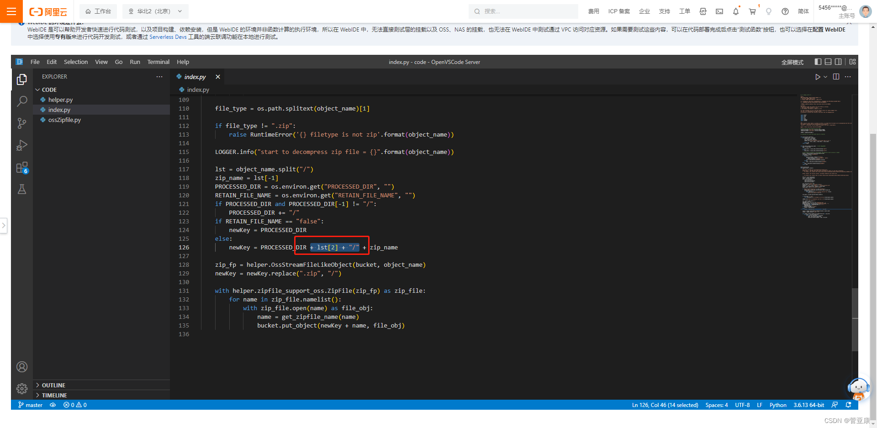This screenshot has height=428, width=877.
Task: Customize layout icon in title bar
Action: click(852, 62)
